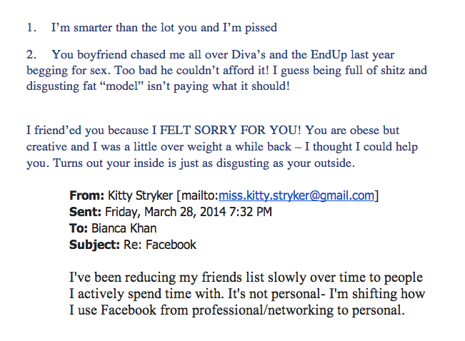Click the subject text "Re: Facebook"
This screenshot has height=341, width=465.
(x=160, y=245)
